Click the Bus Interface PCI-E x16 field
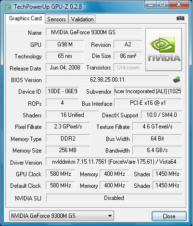The height and width of the screenshot is (226, 193). [x=148, y=103]
